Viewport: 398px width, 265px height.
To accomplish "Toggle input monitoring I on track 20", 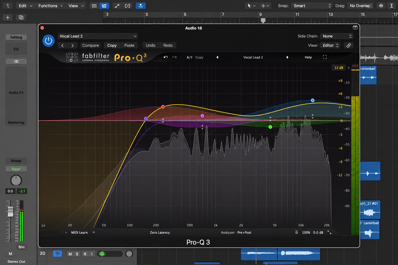I will pos(92,254).
